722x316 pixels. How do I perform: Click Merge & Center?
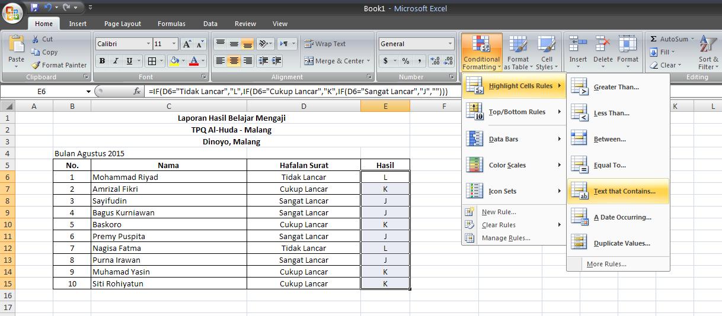pos(334,61)
